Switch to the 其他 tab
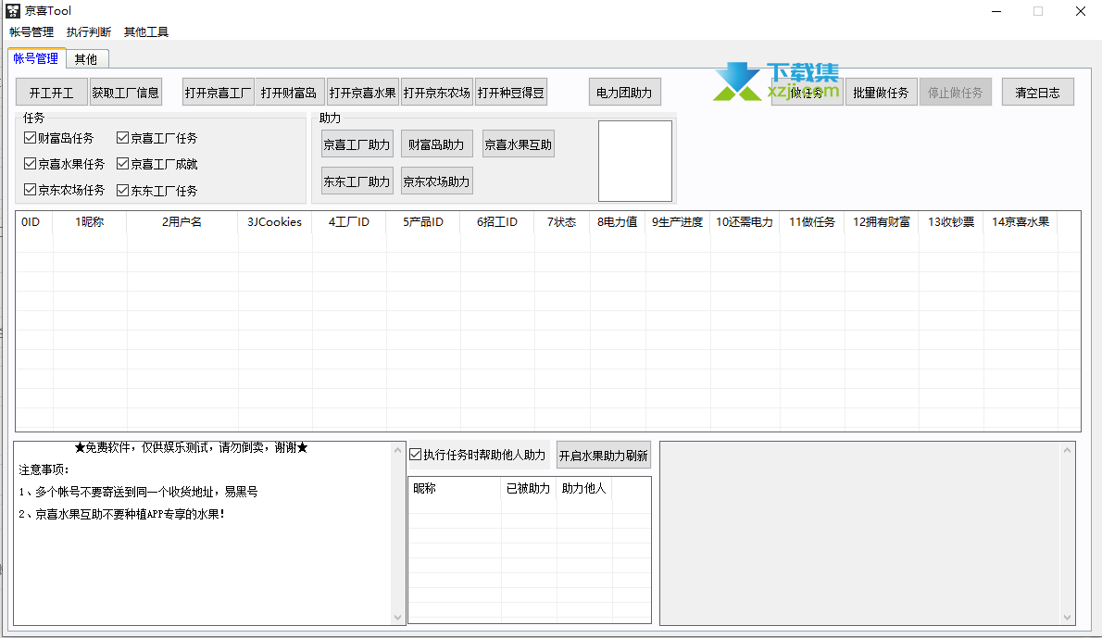Screen dimensions: 1102x638 (86, 59)
